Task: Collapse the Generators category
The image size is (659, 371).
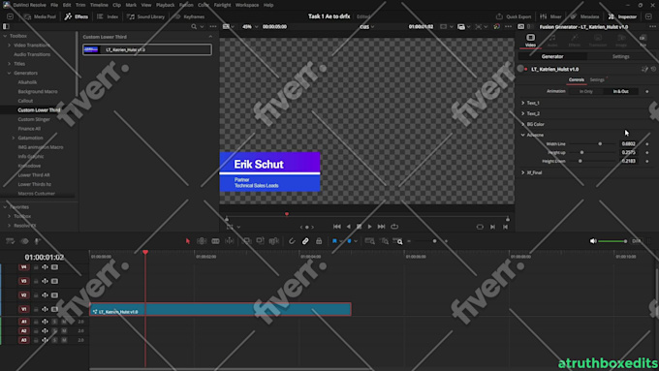Action: [x=10, y=73]
